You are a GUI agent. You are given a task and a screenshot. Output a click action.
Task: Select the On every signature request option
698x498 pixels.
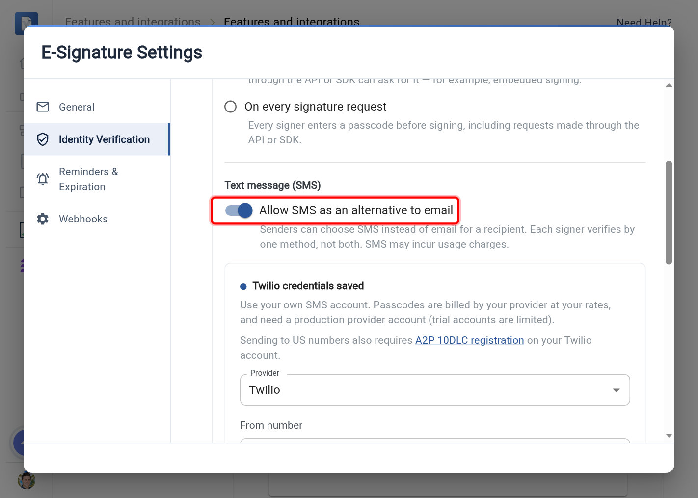coord(230,107)
